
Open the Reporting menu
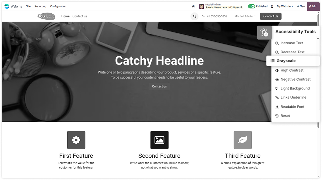pos(40,6)
